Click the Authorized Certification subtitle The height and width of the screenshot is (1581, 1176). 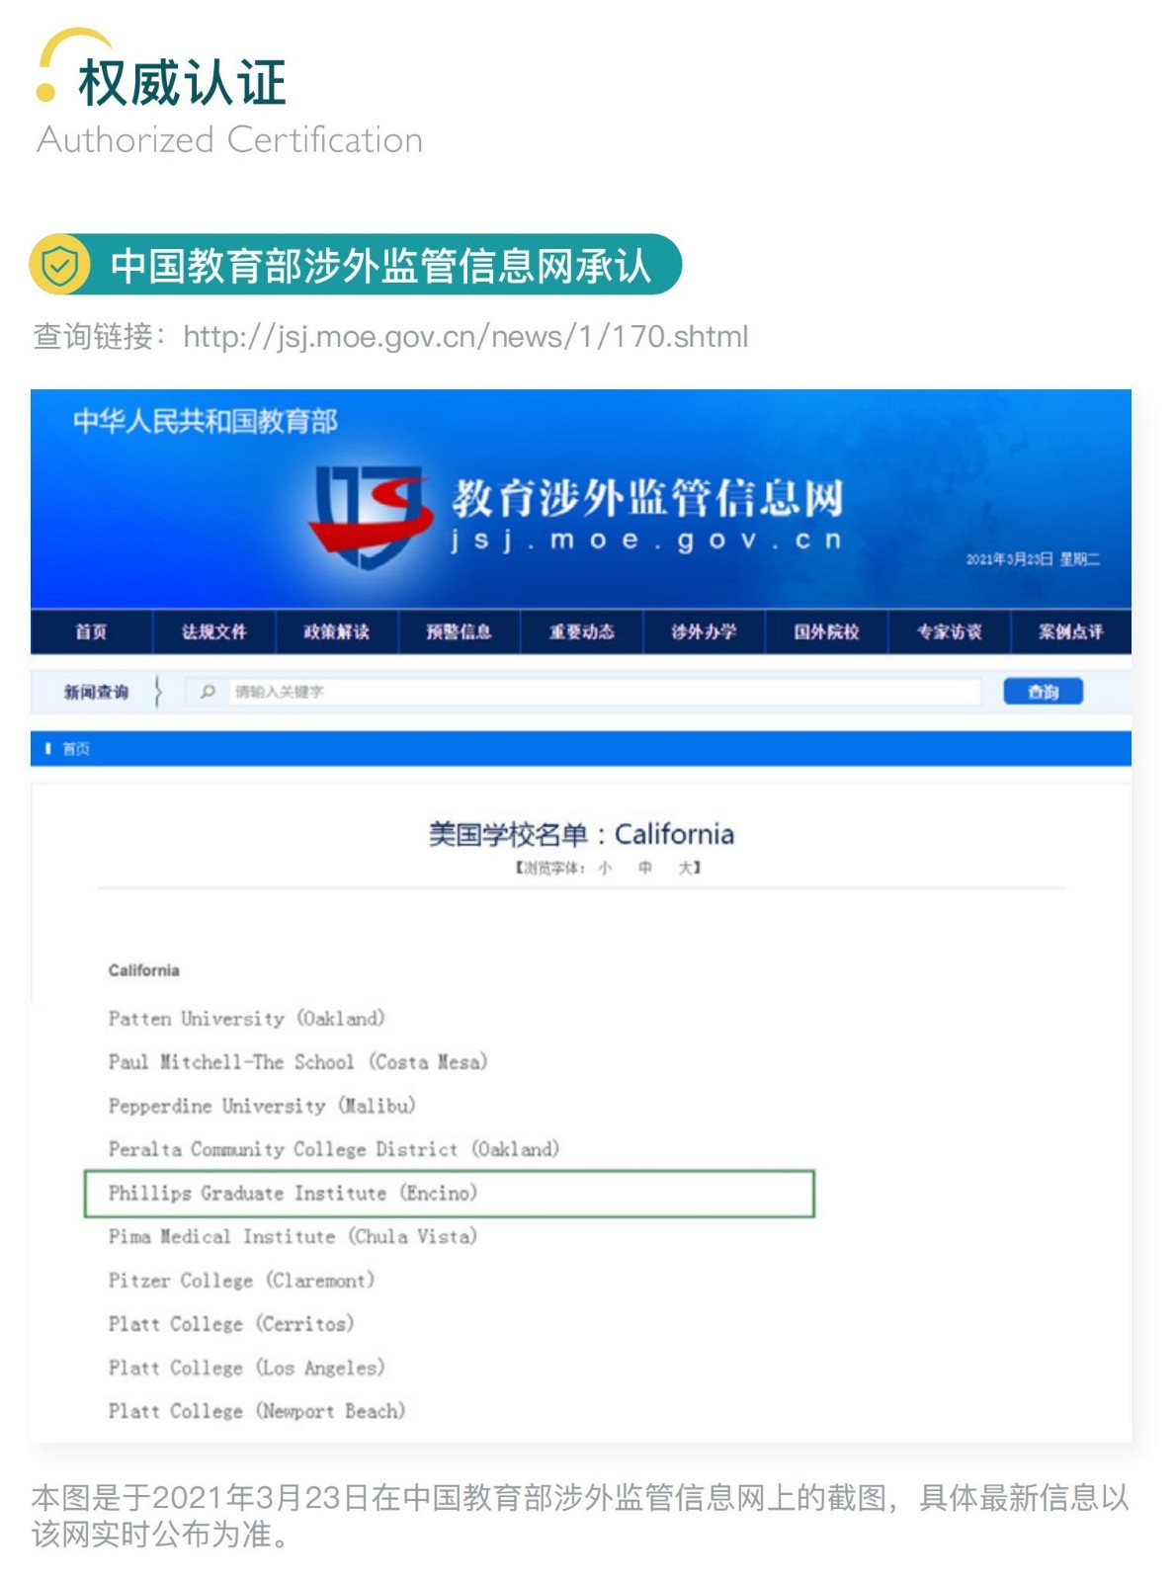tap(230, 140)
